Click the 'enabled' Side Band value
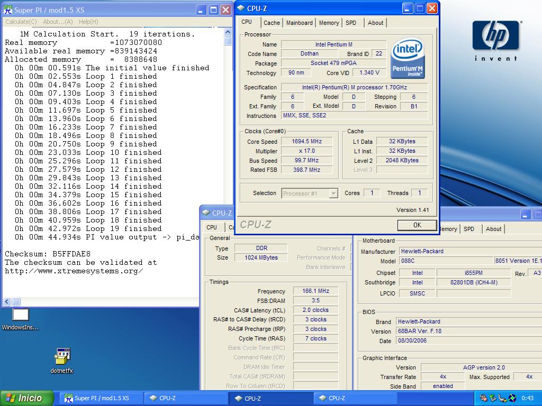The image size is (542, 406). point(443,386)
